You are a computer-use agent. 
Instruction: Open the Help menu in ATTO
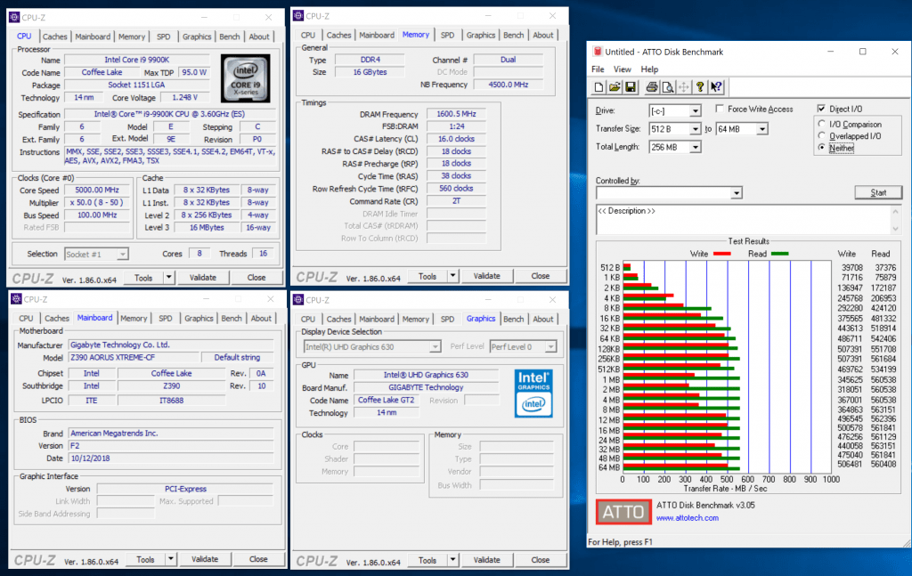[649, 69]
